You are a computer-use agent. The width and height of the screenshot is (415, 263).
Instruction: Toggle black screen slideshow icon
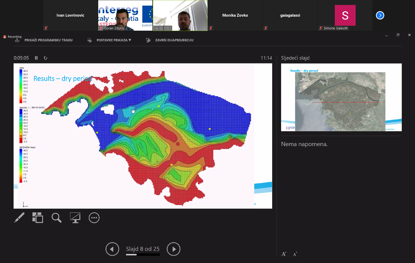pyautogui.click(x=75, y=218)
